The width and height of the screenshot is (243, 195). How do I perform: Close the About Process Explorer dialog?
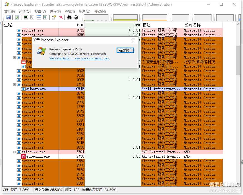point(133,40)
